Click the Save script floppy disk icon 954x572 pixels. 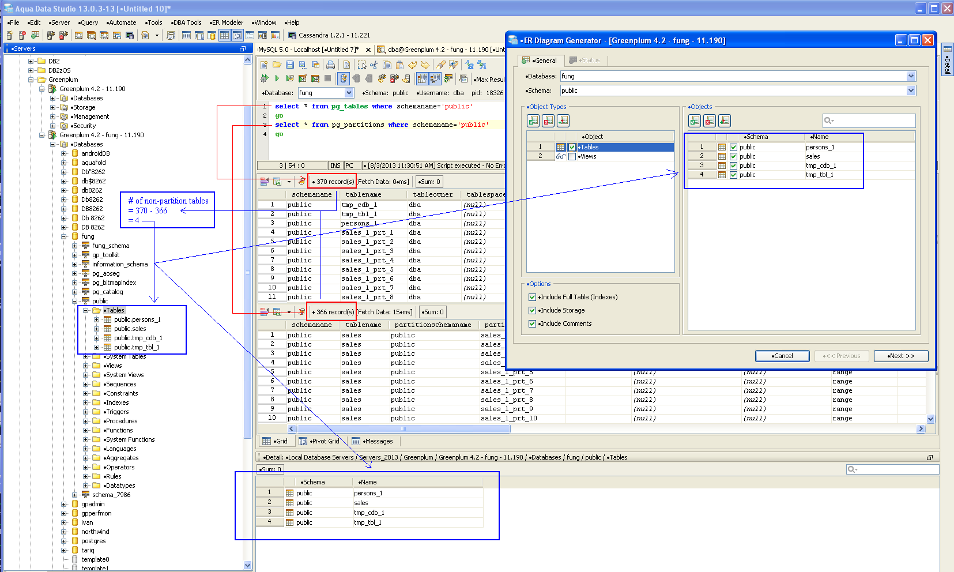click(x=290, y=65)
